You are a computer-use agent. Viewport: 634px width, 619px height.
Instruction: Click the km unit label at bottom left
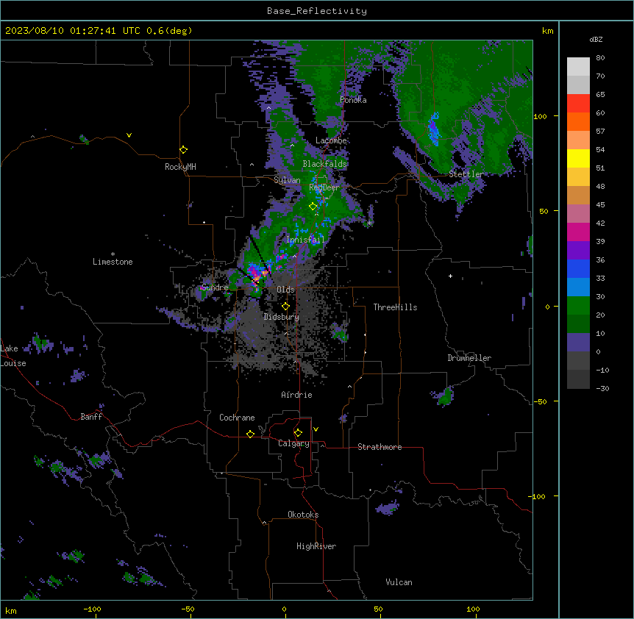coord(11,611)
